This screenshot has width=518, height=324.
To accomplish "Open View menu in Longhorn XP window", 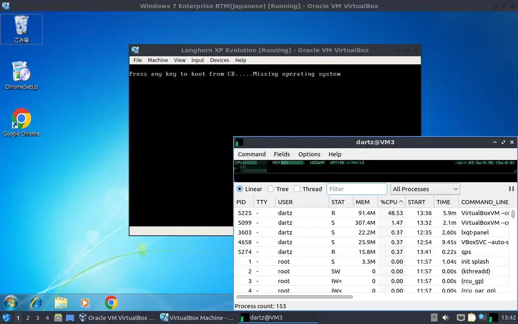I will tap(180, 60).
